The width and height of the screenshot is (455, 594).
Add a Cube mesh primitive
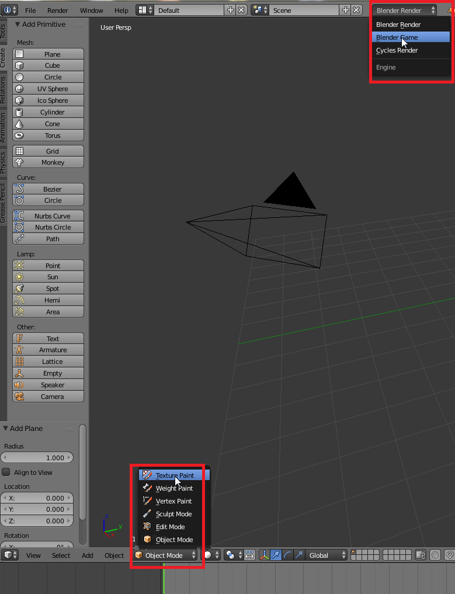(x=48, y=65)
